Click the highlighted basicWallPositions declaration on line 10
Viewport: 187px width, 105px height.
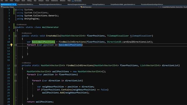click(x=44, y=42)
